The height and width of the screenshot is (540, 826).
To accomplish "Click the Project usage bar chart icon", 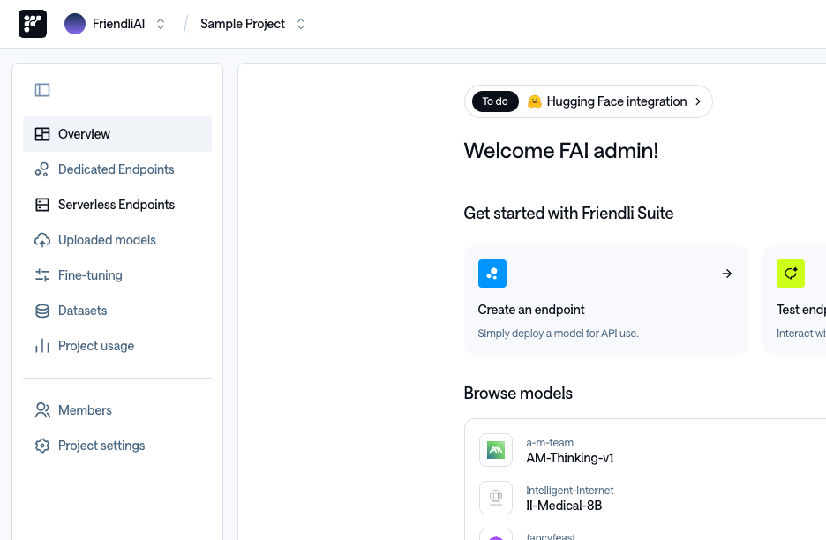I will click(42, 346).
